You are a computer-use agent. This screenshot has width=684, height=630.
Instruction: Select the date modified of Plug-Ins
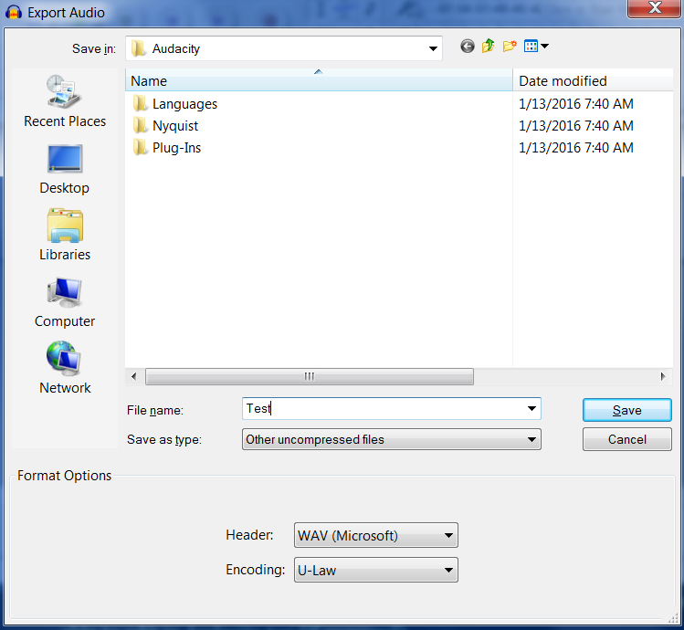coord(576,148)
